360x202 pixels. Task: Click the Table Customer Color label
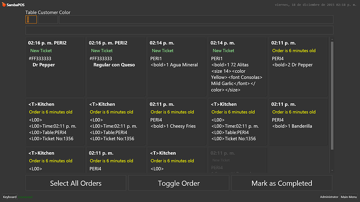tap(48, 12)
